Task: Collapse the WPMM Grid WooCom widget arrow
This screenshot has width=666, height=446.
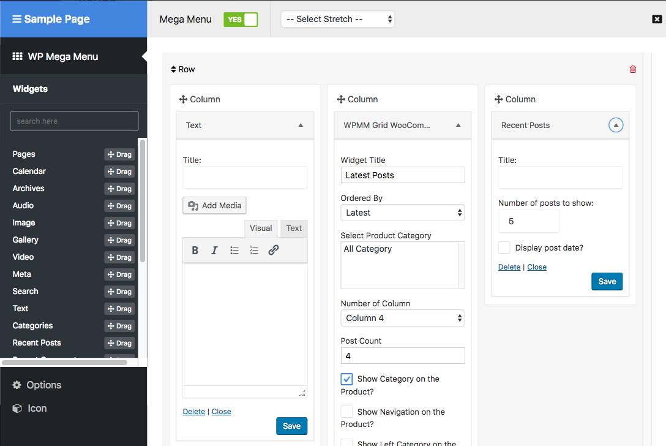Action: (458, 125)
